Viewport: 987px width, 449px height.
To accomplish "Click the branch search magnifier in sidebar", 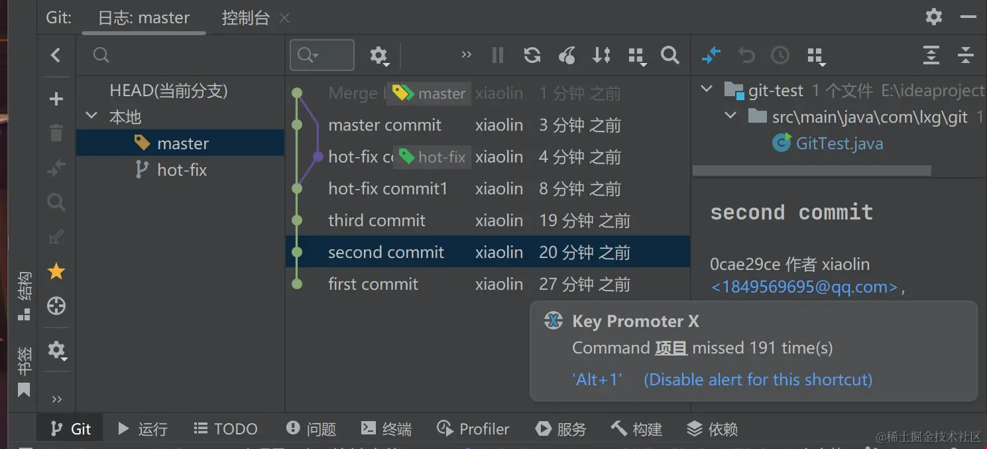I will click(56, 202).
